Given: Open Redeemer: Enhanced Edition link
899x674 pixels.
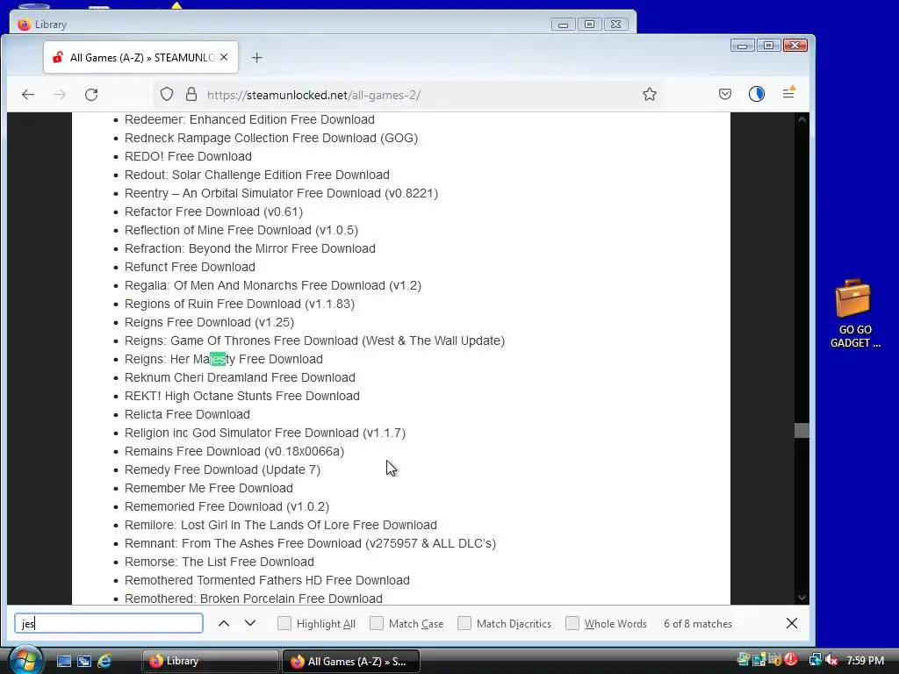Looking at the screenshot, I should point(249,119).
